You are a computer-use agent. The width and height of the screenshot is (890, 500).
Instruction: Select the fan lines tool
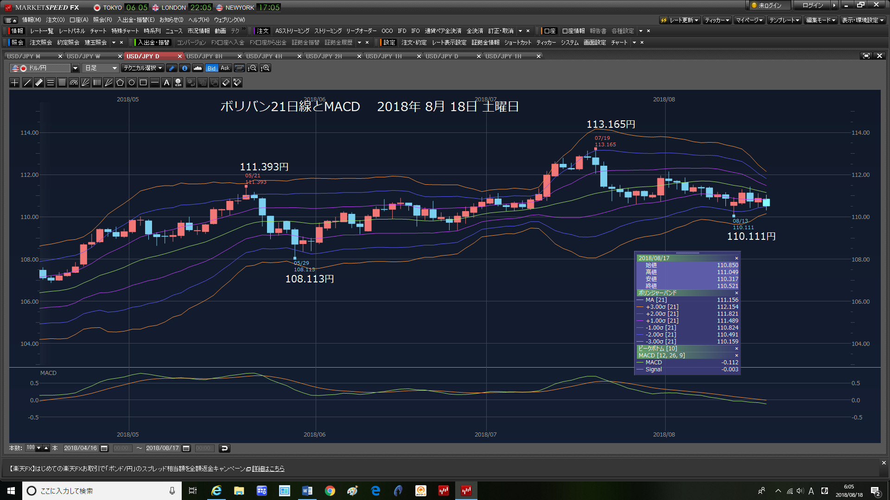85,83
